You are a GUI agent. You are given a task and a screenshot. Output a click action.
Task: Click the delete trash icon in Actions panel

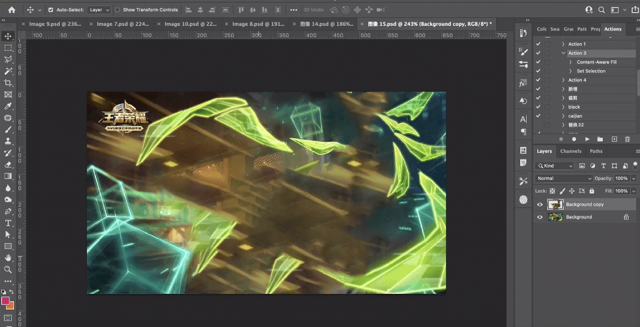[627, 139]
